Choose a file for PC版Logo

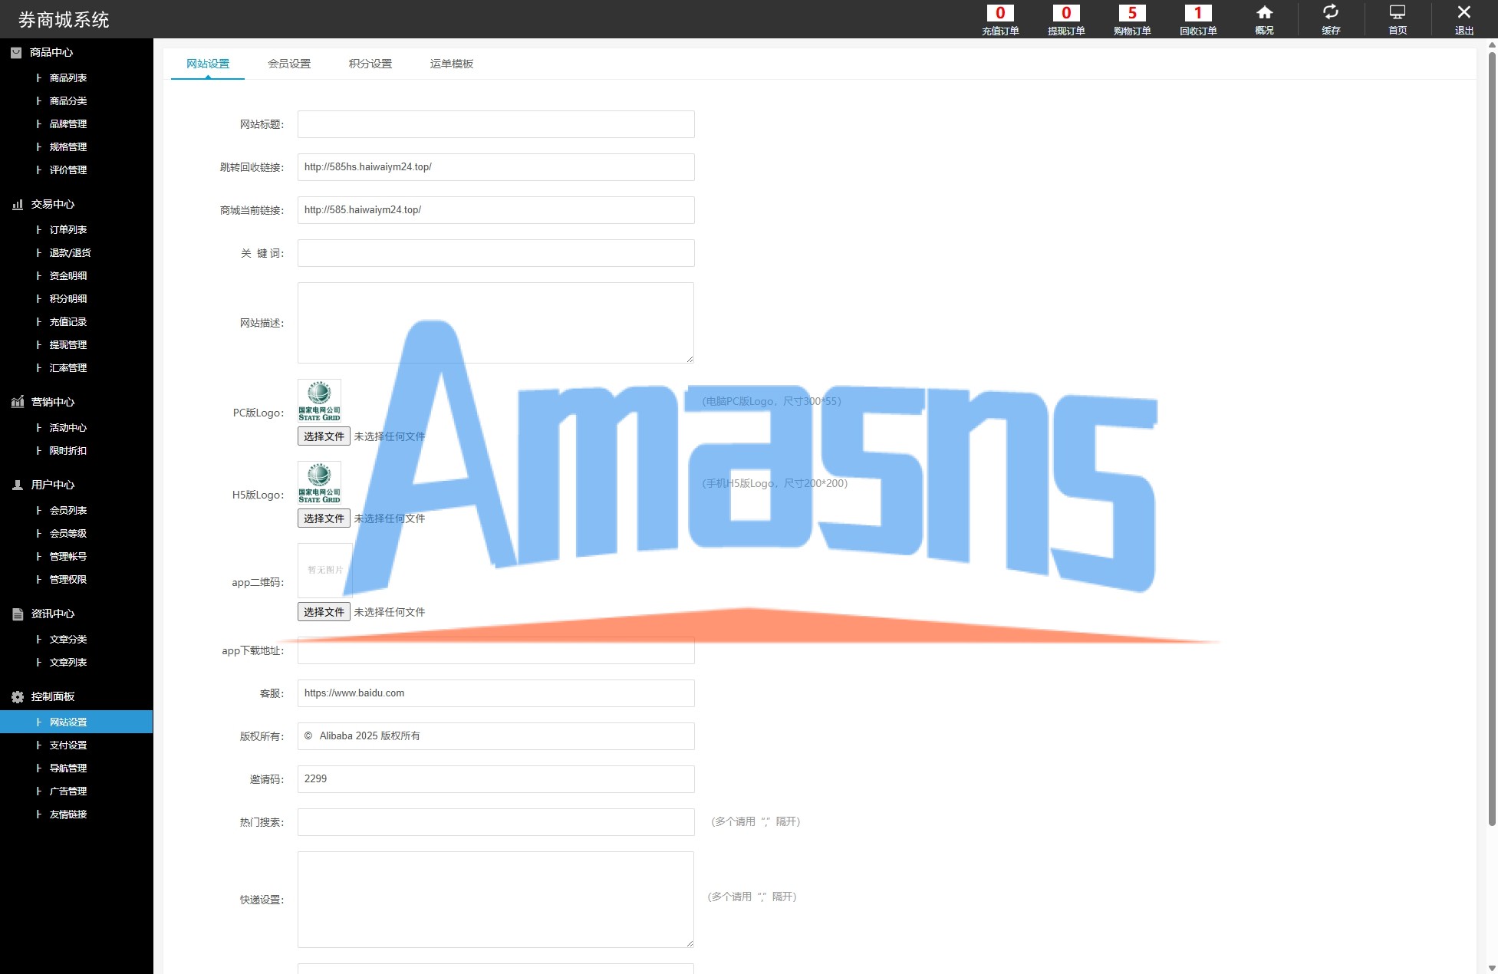(x=324, y=436)
